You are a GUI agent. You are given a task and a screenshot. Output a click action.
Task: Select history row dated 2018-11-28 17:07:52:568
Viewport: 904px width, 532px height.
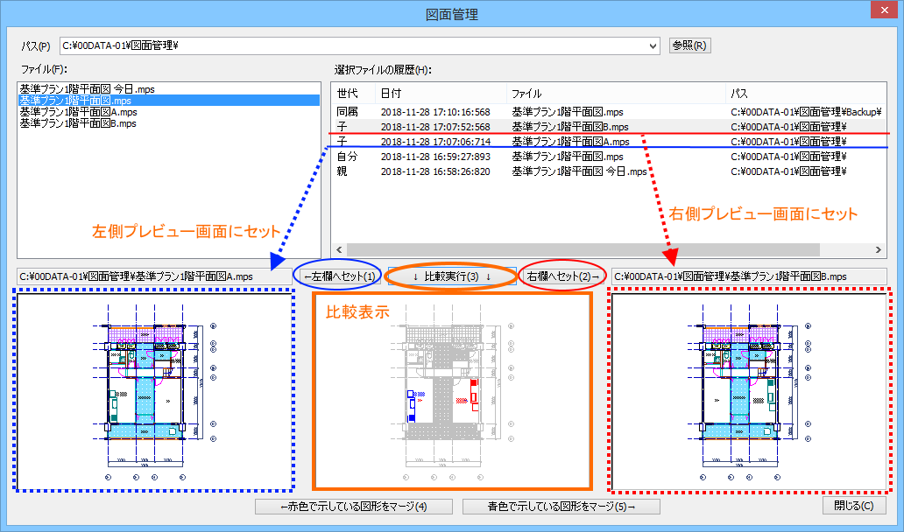click(x=608, y=127)
